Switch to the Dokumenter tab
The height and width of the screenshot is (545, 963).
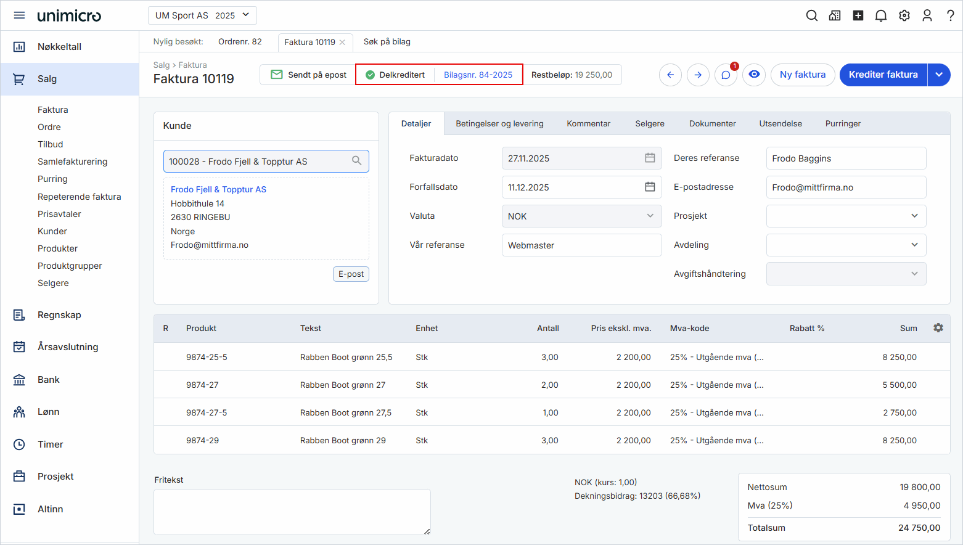coord(712,124)
